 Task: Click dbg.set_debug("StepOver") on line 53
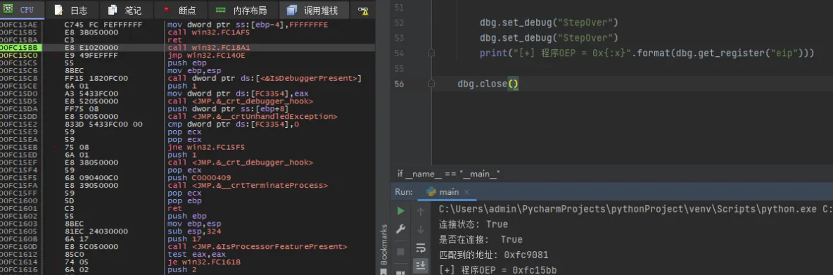pyautogui.click(x=549, y=38)
